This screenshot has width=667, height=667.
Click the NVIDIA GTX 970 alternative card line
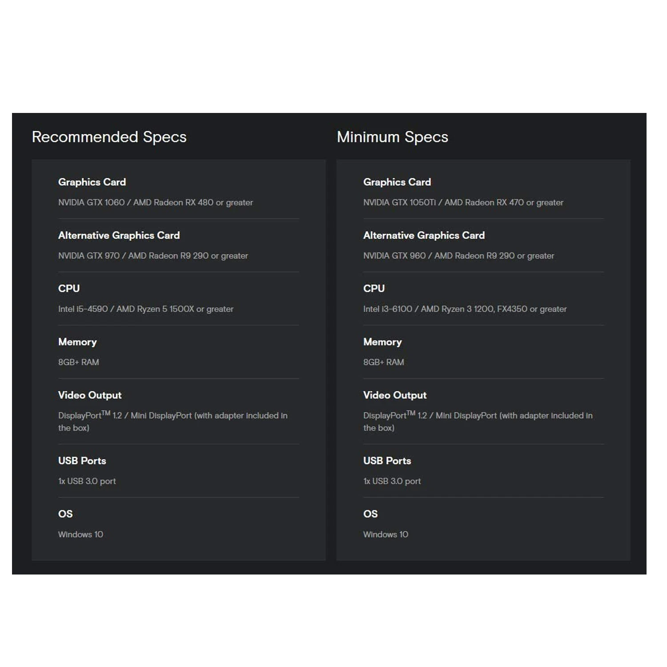153,256
